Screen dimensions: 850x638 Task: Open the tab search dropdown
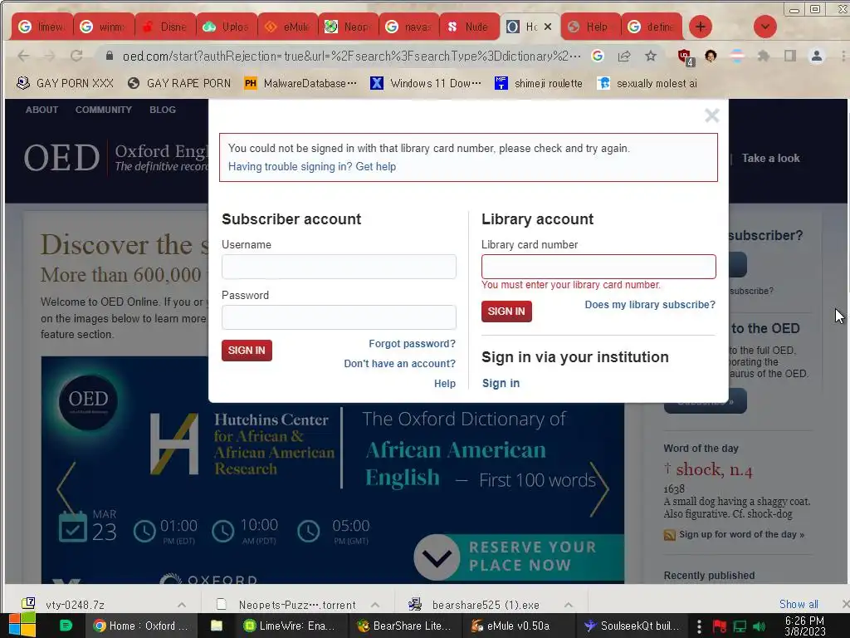click(x=765, y=27)
